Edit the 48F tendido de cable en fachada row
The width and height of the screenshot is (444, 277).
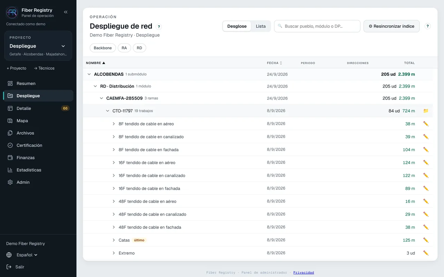click(426, 227)
